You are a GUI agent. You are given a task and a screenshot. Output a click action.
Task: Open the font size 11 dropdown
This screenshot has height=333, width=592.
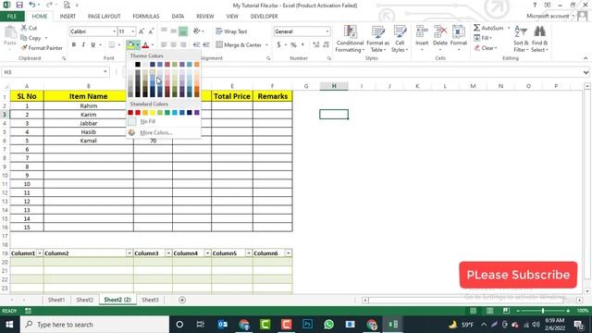(x=133, y=31)
